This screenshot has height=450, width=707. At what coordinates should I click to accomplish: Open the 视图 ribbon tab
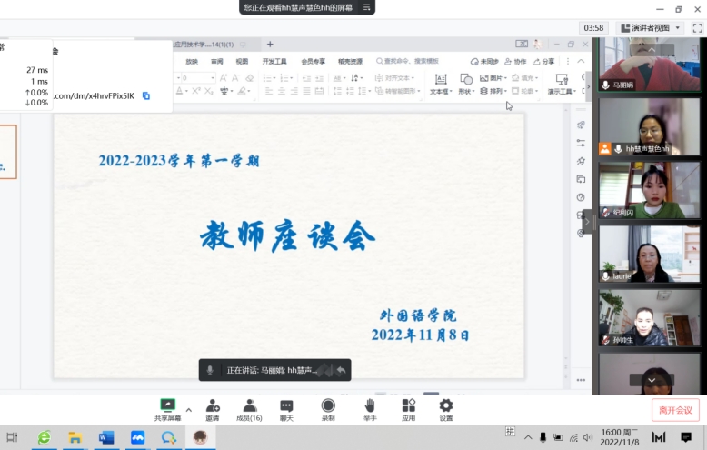click(x=242, y=62)
